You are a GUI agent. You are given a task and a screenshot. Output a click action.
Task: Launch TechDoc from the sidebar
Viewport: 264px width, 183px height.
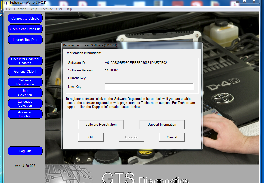[x=25, y=40]
